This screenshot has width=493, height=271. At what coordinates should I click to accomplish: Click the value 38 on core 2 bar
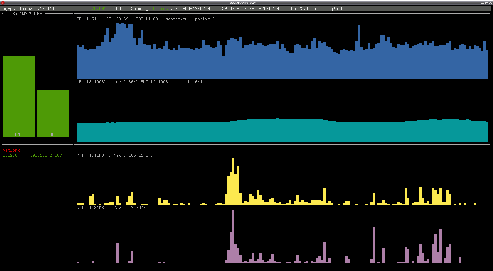click(52, 134)
